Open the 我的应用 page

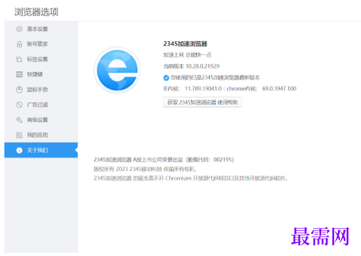(x=41, y=135)
